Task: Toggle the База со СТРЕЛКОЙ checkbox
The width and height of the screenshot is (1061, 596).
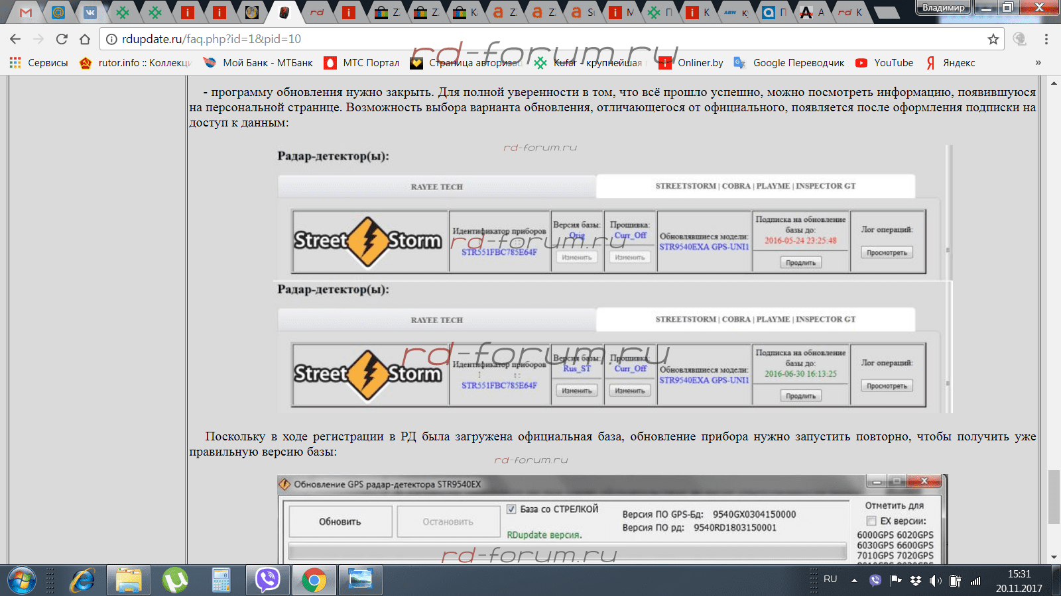Action: coord(511,509)
